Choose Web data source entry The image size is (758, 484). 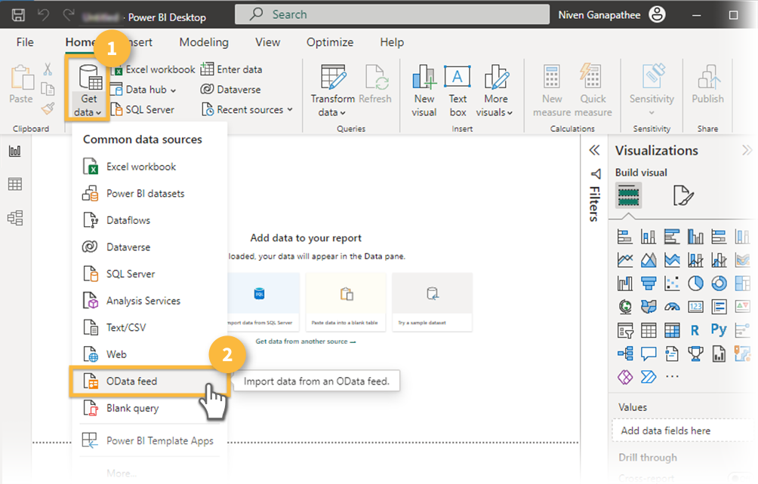click(x=148, y=354)
